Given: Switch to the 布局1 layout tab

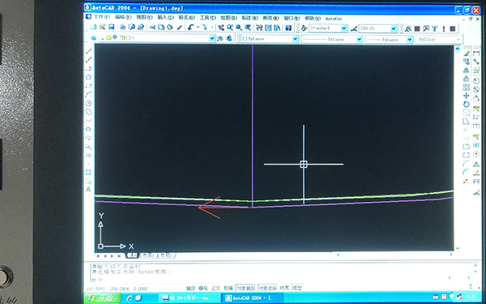Looking at the screenshot, I should [149, 255].
